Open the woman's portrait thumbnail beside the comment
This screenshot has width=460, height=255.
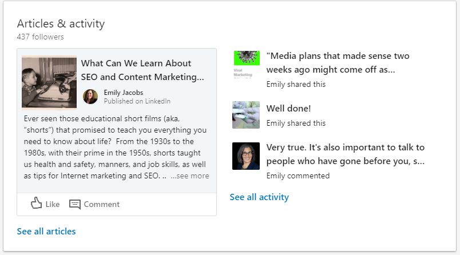246,156
